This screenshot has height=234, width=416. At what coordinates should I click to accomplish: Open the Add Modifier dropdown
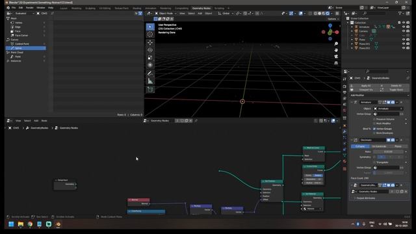tap(380, 96)
